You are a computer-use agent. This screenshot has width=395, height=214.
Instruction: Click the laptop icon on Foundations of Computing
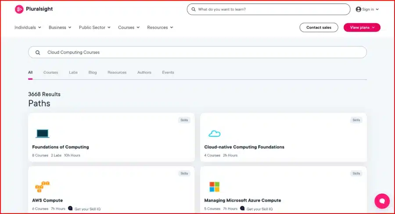[x=42, y=134]
